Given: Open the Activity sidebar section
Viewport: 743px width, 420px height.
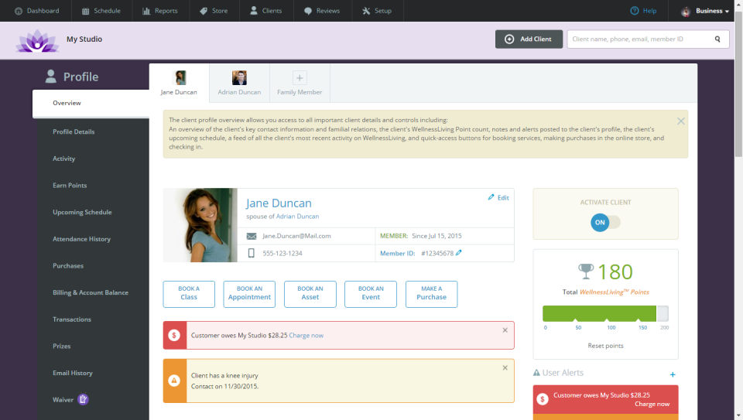Looking at the screenshot, I should point(63,159).
